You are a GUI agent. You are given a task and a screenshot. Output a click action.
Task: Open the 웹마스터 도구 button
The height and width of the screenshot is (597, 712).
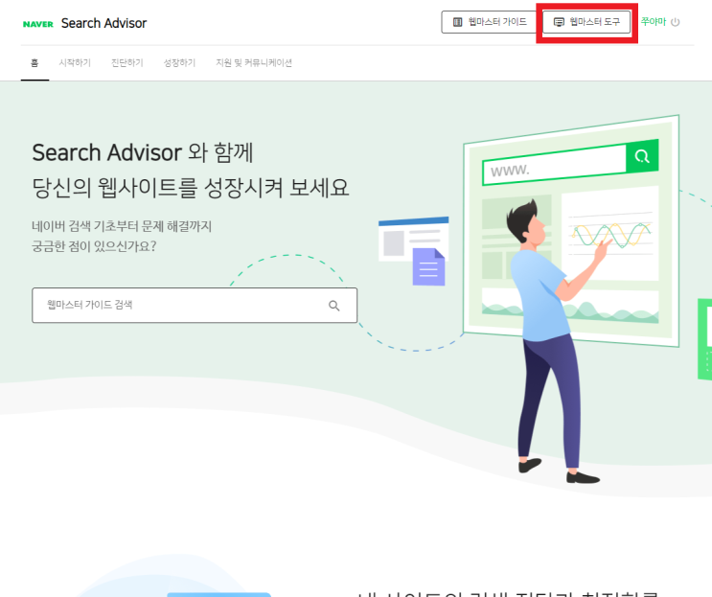click(586, 22)
